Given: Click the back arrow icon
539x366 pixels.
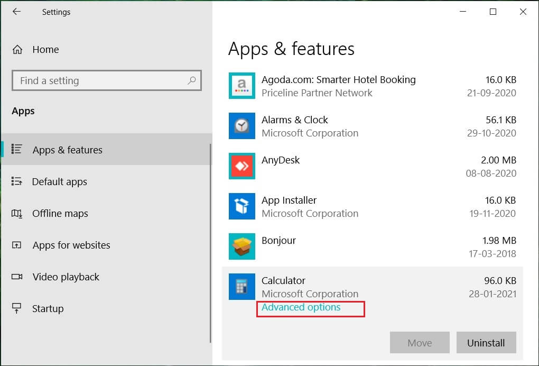Looking at the screenshot, I should coord(16,12).
